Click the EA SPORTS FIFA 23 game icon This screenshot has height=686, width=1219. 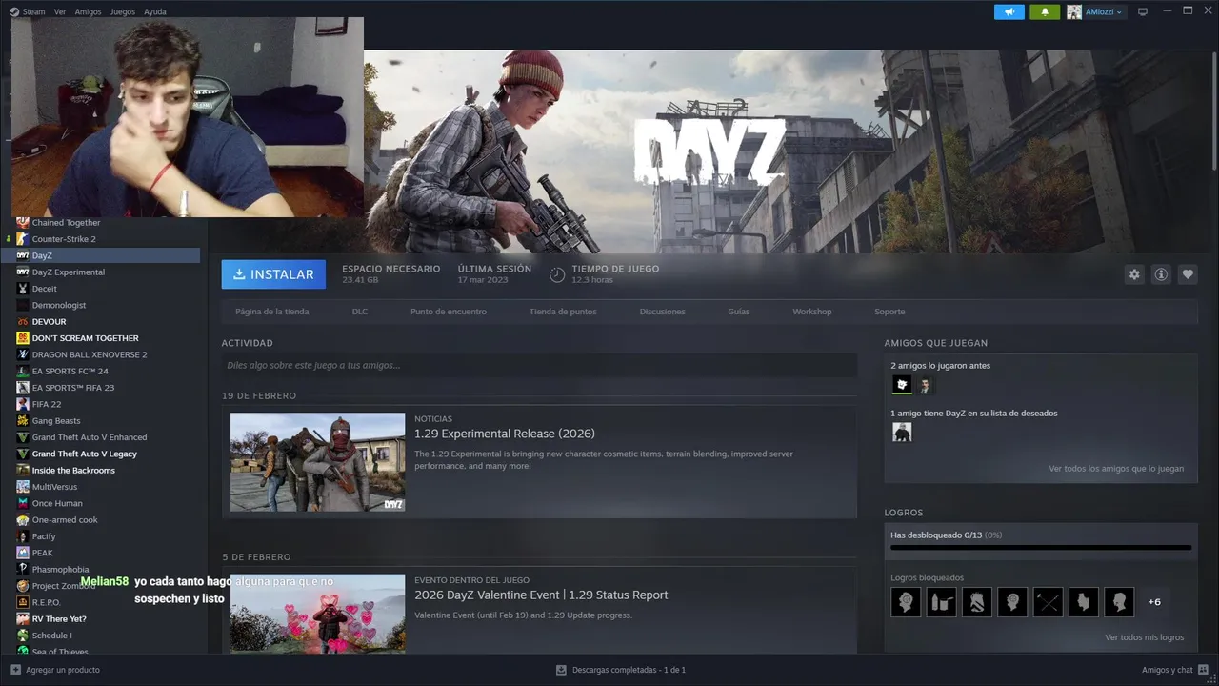tap(23, 388)
